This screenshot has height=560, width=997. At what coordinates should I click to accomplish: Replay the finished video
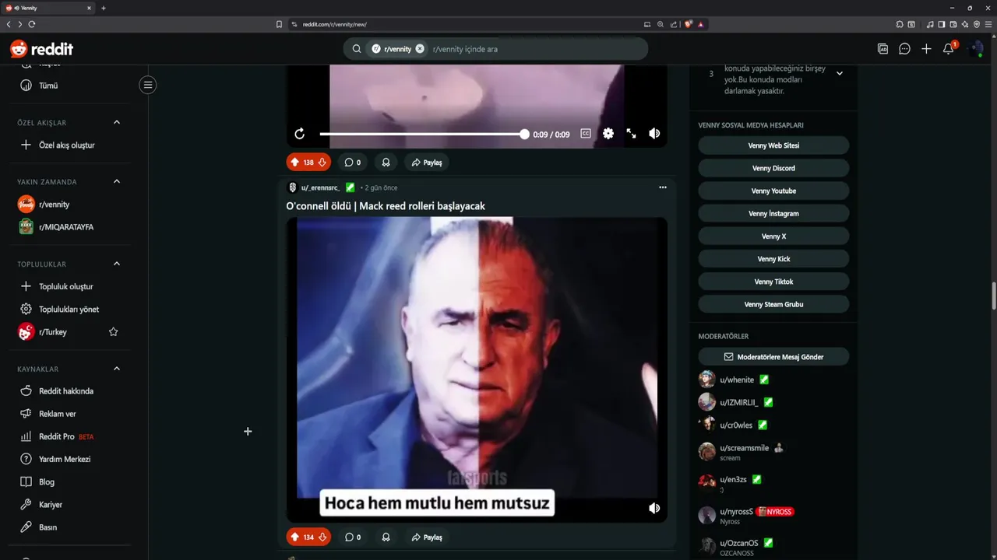click(300, 134)
